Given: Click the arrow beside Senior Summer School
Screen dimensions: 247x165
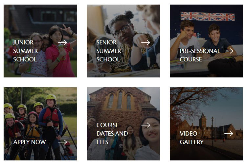Looking at the screenshot, I should (x=146, y=42).
